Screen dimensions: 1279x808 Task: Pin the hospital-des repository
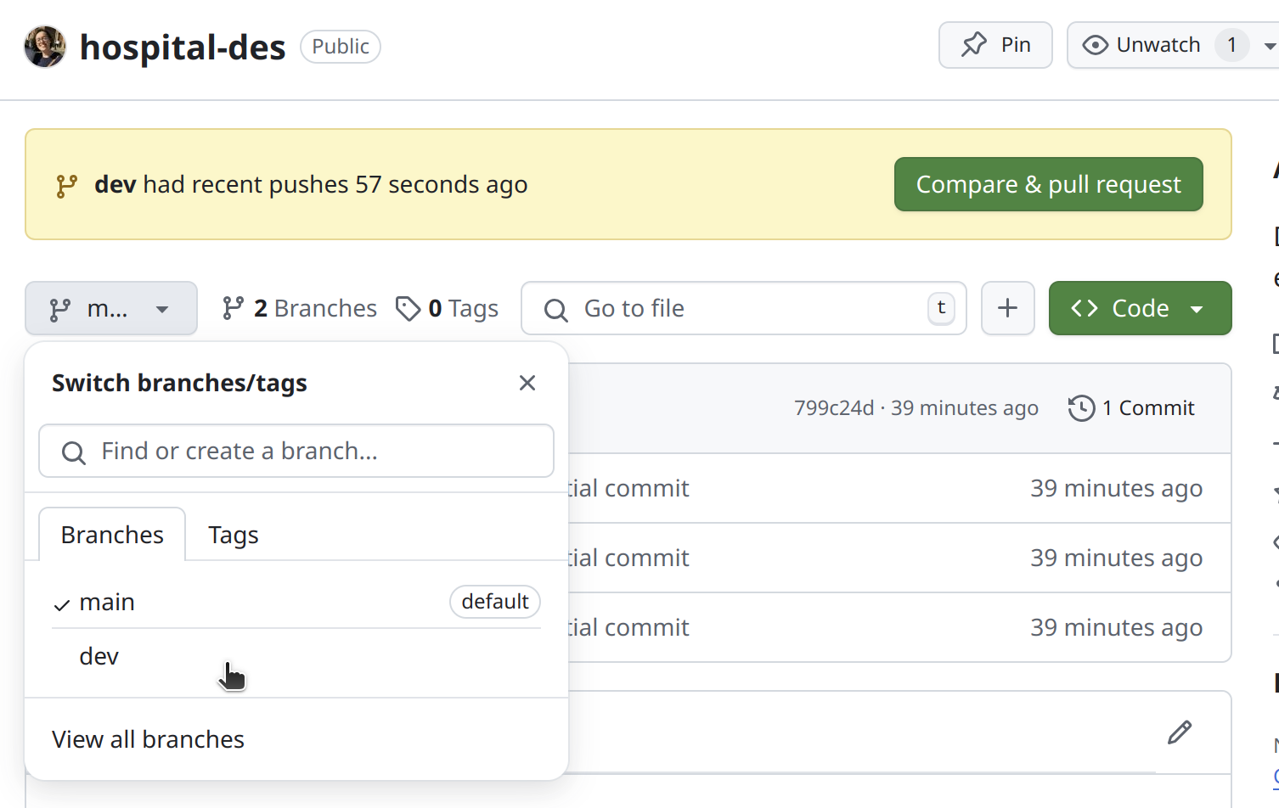[995, 45]
